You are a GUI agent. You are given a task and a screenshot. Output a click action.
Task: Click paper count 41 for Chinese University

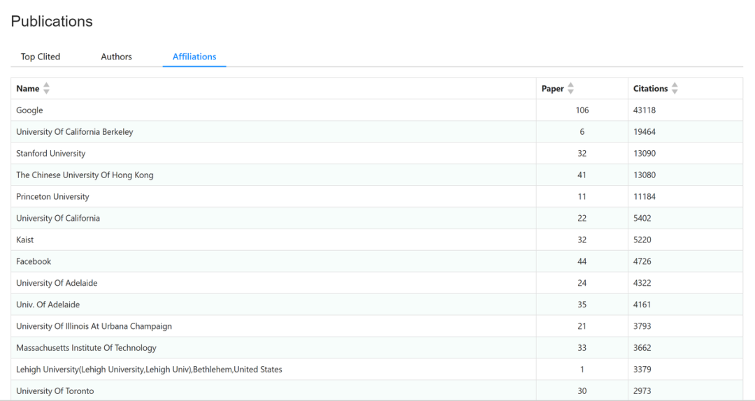(x=582, y=175)
